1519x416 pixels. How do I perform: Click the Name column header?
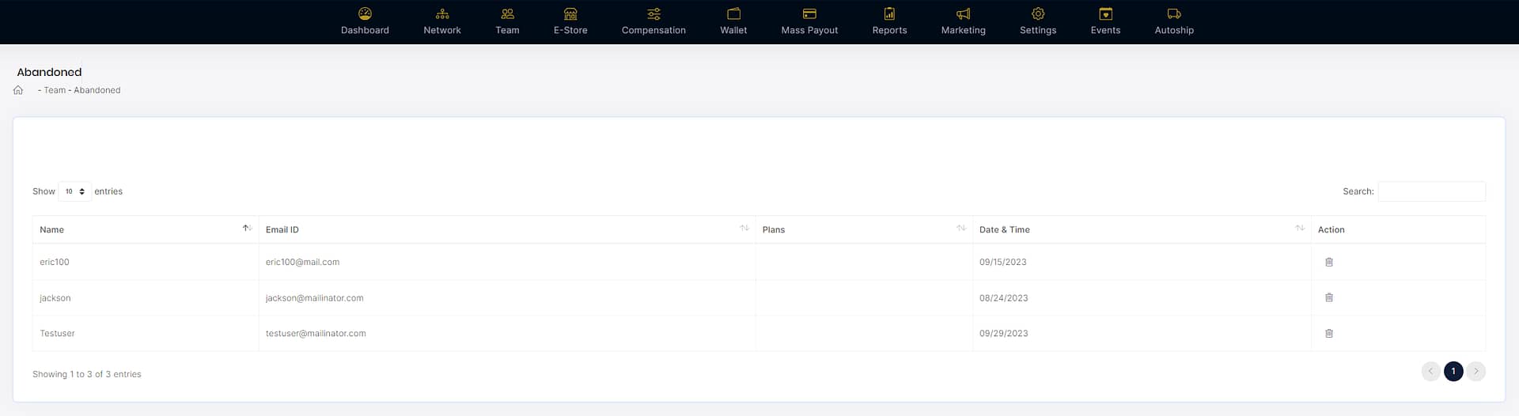tap(146, 229)
